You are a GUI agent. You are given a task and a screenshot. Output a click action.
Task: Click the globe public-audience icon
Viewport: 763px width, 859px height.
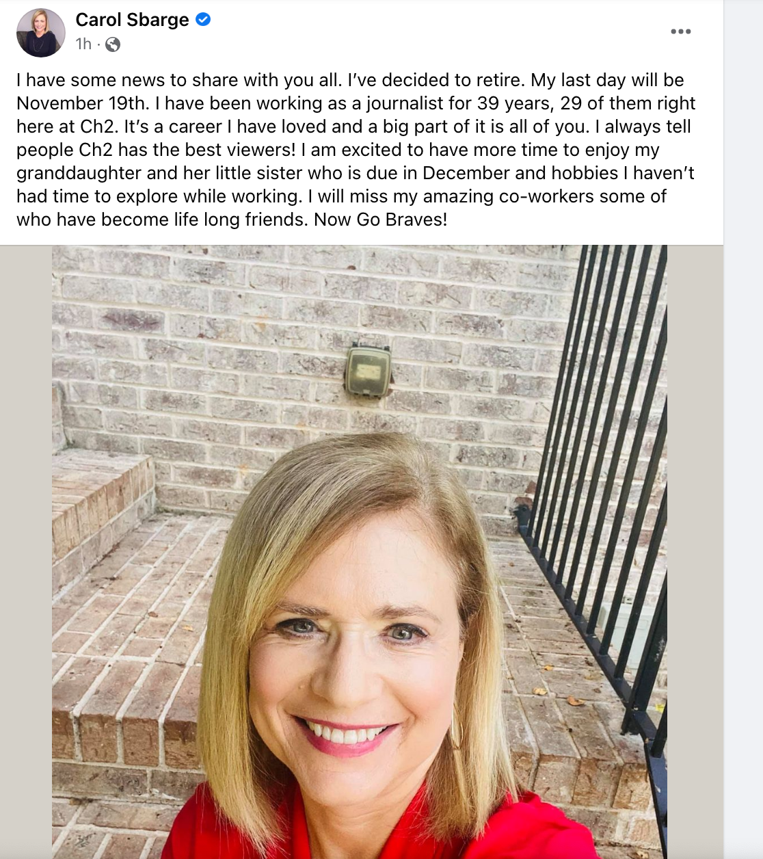coord(113,44)
